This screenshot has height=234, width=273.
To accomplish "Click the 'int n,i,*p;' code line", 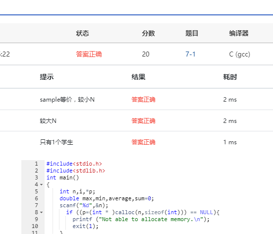I will pyautogui.click(x=77, y=192).
